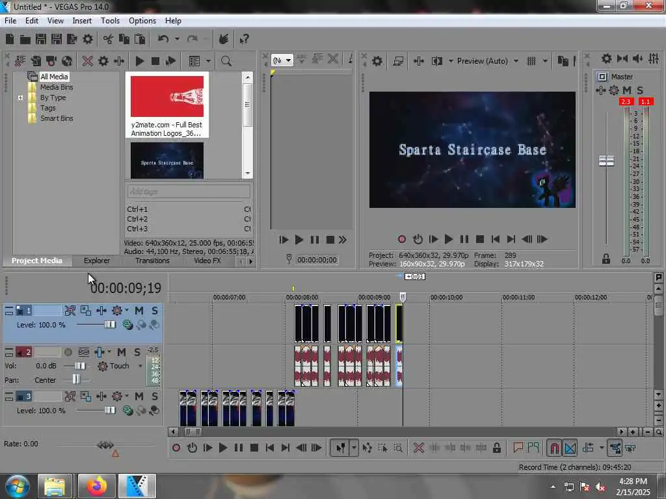
Task: Open a project with the folder icon
Action: pos(25,40)
